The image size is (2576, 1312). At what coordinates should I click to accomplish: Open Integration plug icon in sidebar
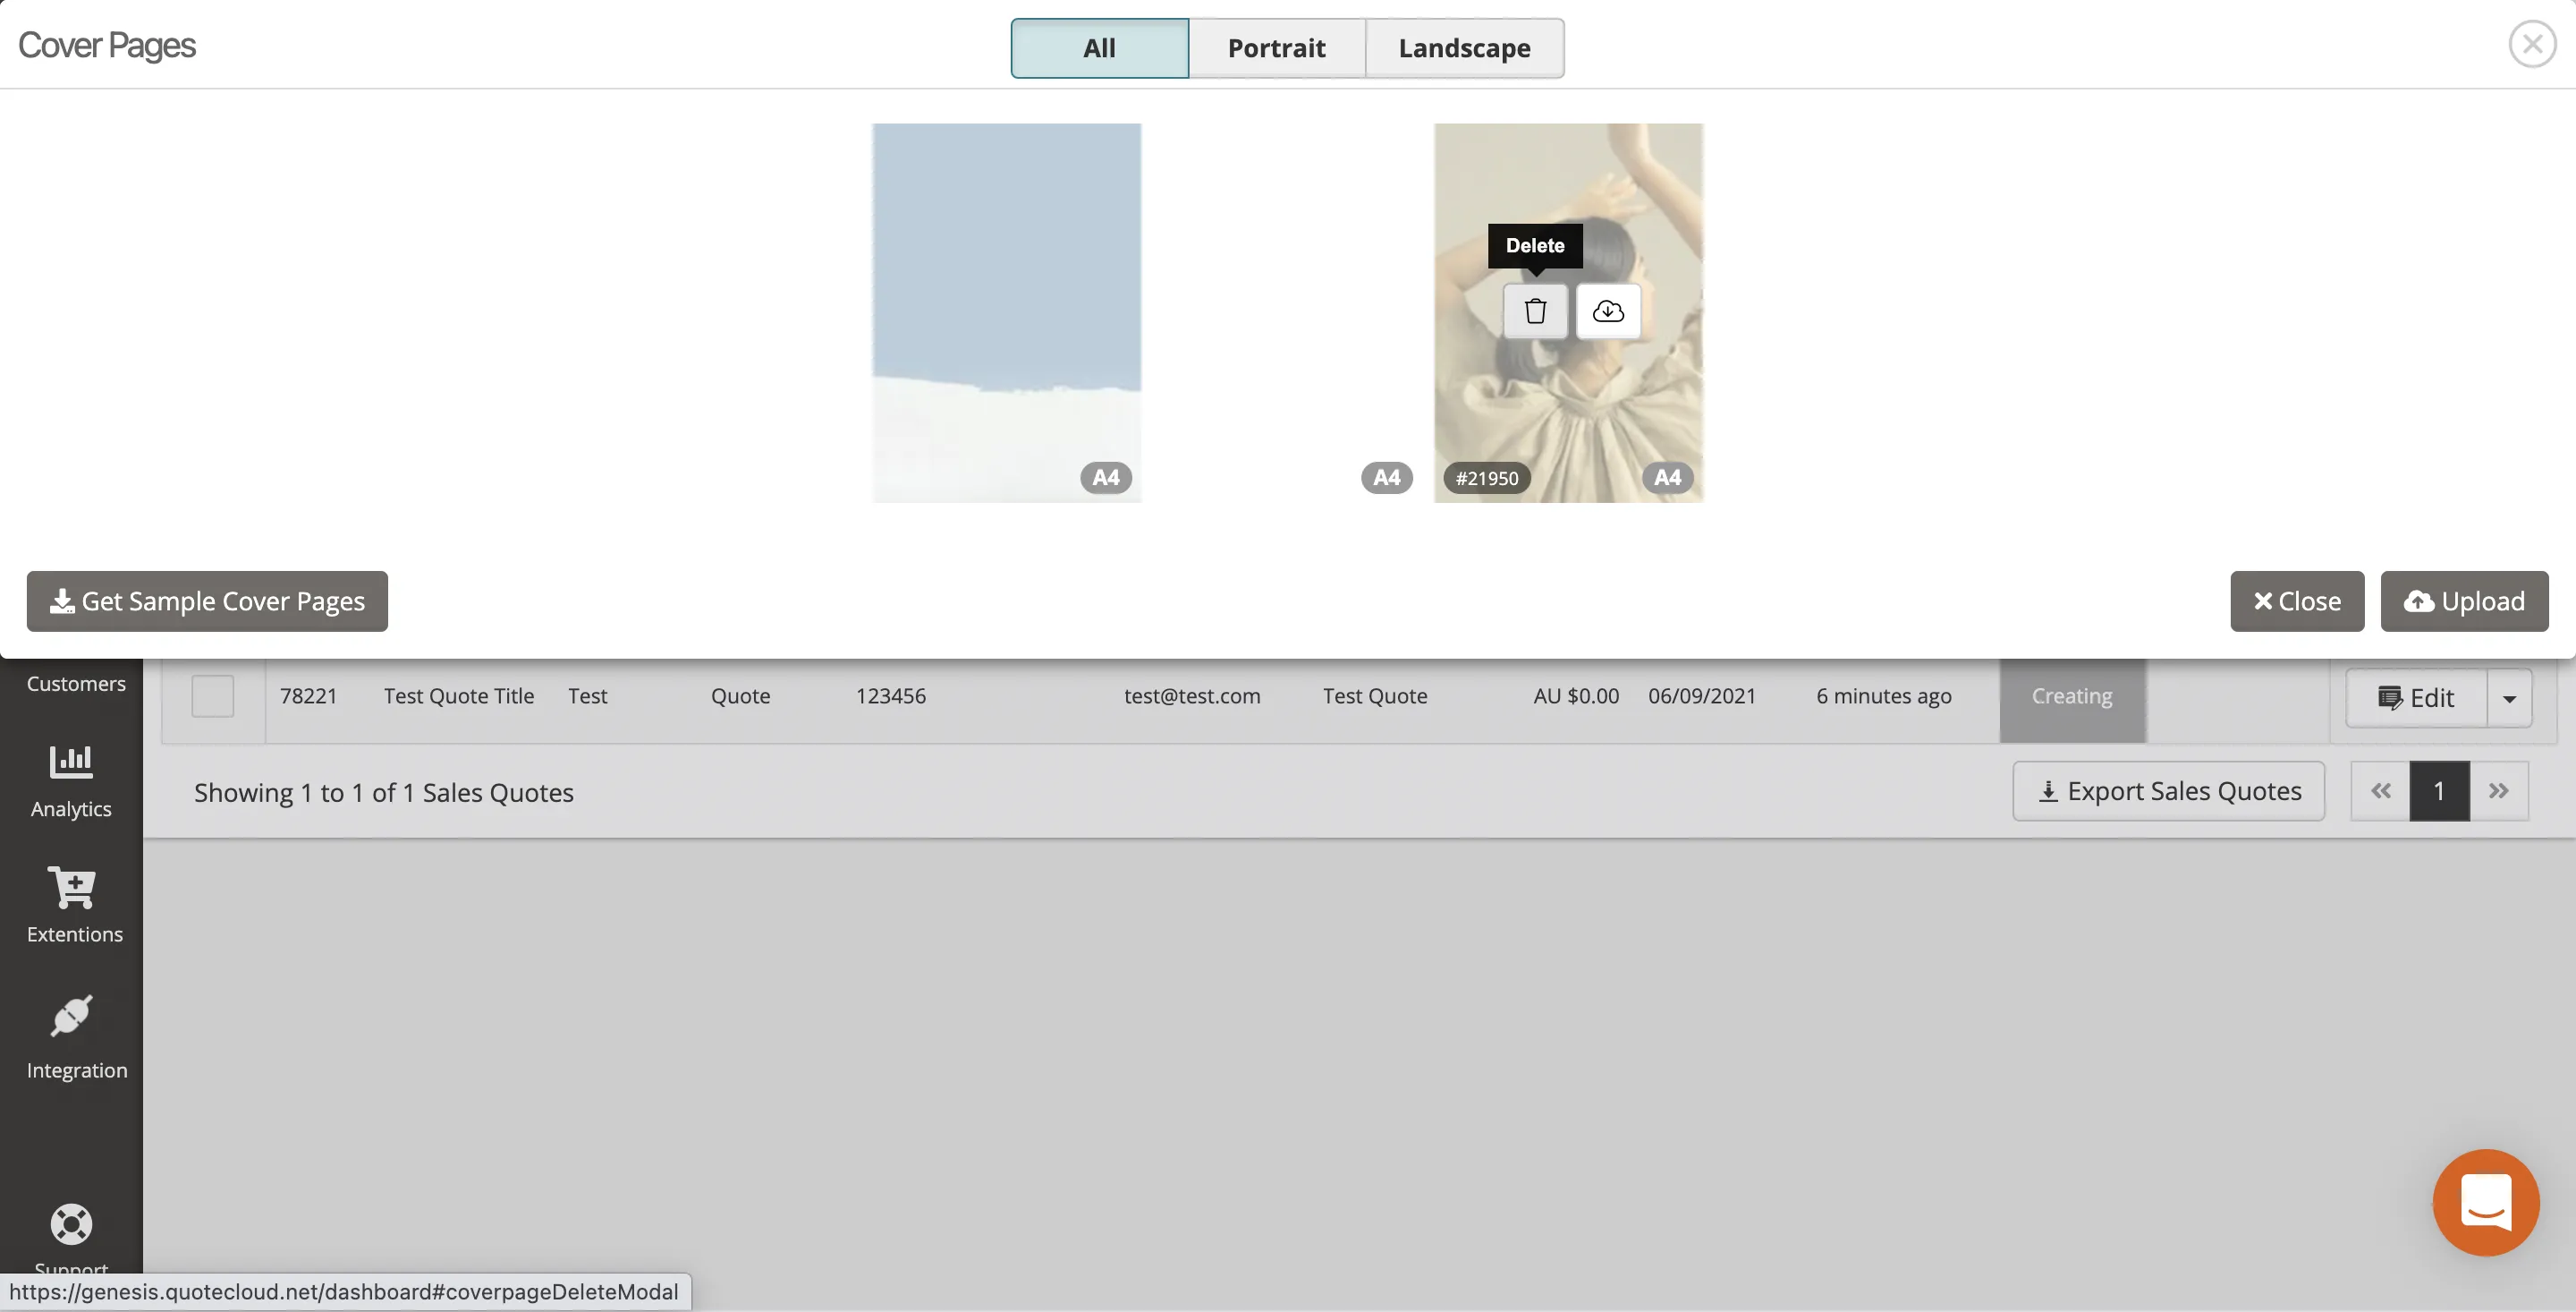(x=74, y=1036)
